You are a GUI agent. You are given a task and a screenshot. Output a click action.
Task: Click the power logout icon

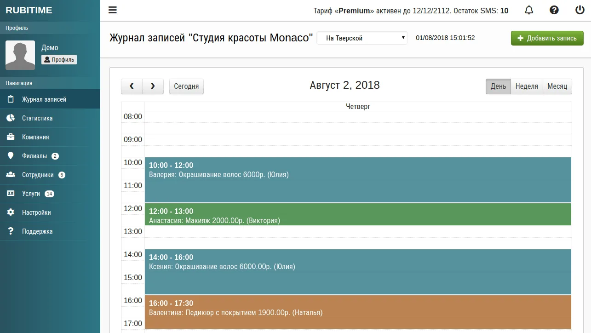(x=580, y=10)
